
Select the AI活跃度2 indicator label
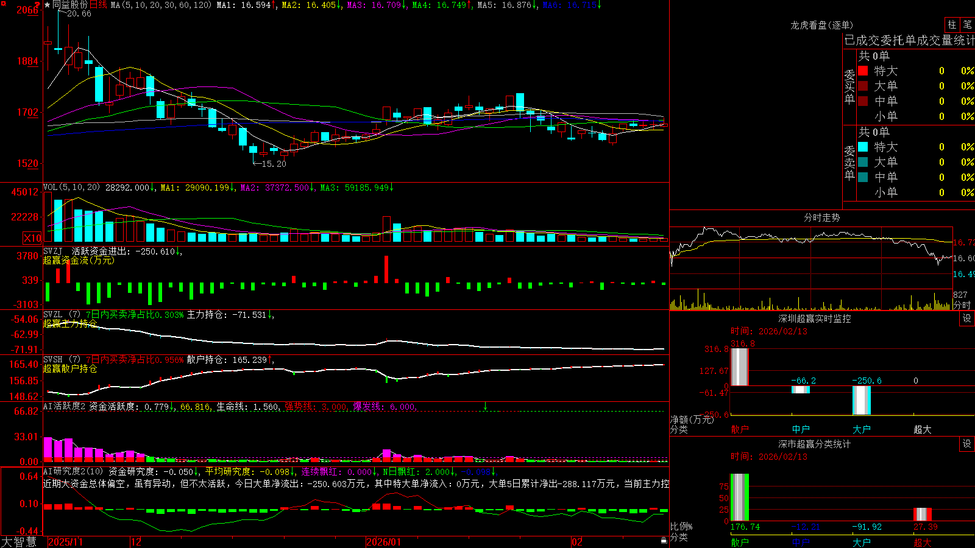pyautogui.click(x=64, y=406)
